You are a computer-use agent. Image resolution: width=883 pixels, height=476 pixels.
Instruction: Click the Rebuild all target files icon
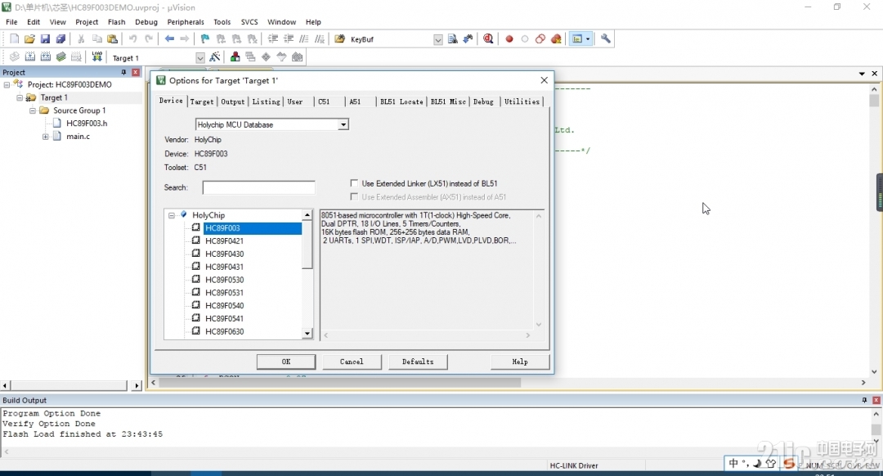(x=46, y=57)
